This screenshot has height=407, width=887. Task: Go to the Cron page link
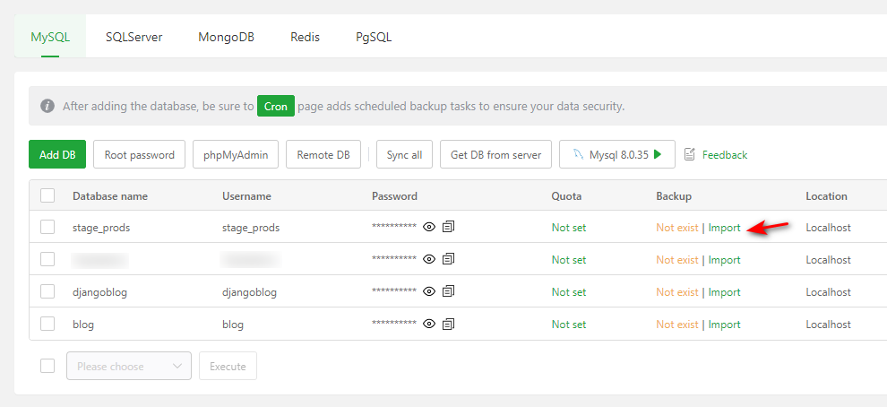tap(276, 106)
